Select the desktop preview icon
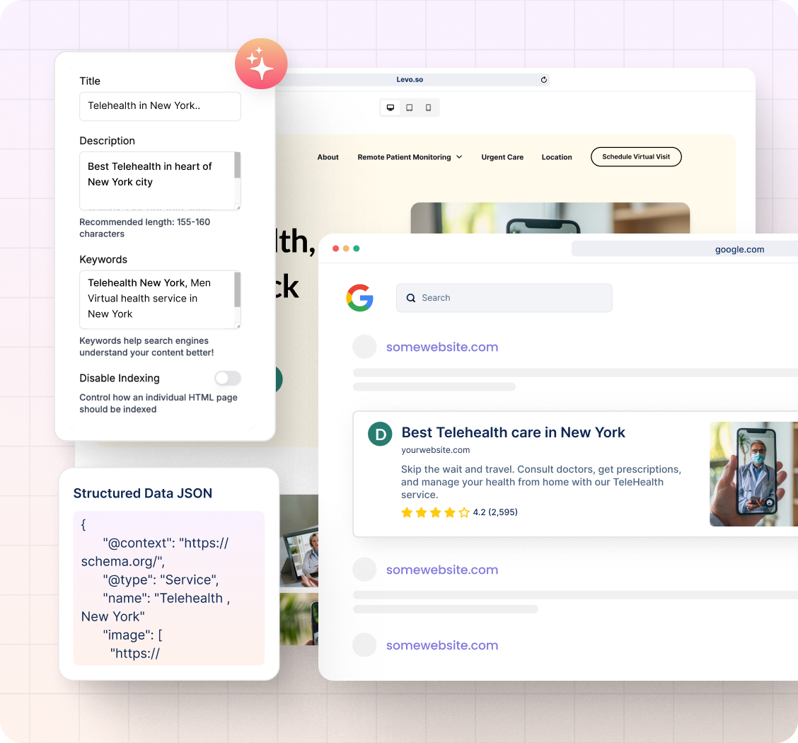The image size is (798, 743). pos(390,108)
